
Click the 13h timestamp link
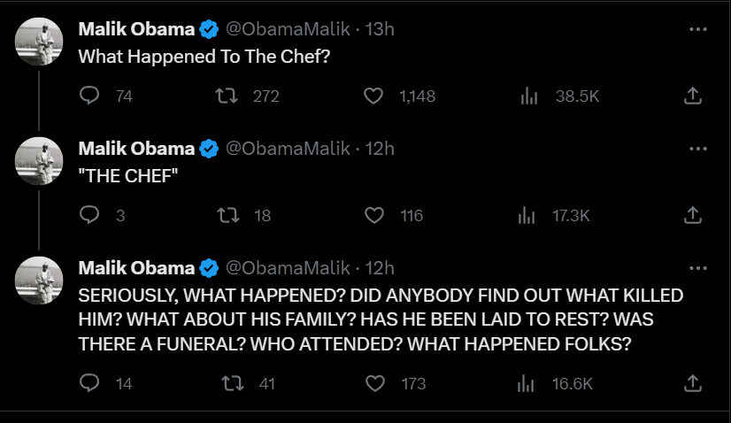(x=380, y=28)
